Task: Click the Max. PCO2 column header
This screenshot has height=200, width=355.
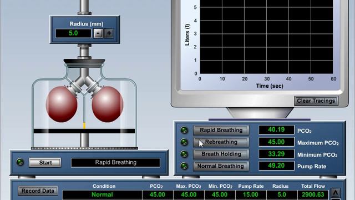Action: (x=189, y=187)
